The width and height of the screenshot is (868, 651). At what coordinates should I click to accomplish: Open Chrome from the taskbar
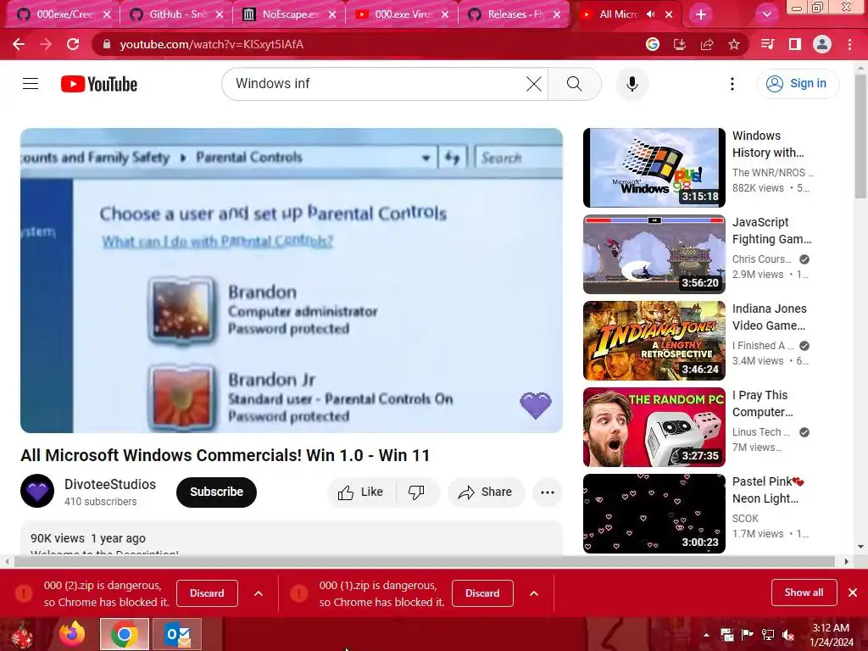click(125, 634)
